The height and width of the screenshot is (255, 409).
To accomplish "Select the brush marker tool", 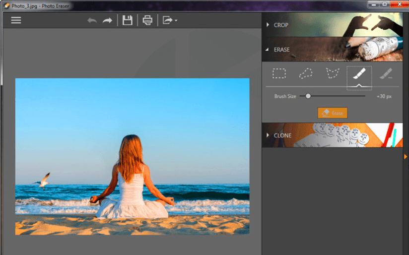I will point(358,74).
